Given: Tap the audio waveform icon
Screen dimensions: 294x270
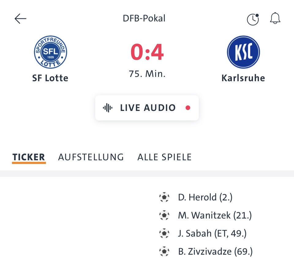Looking at the screenshot, I should click(x=107, y=108).
